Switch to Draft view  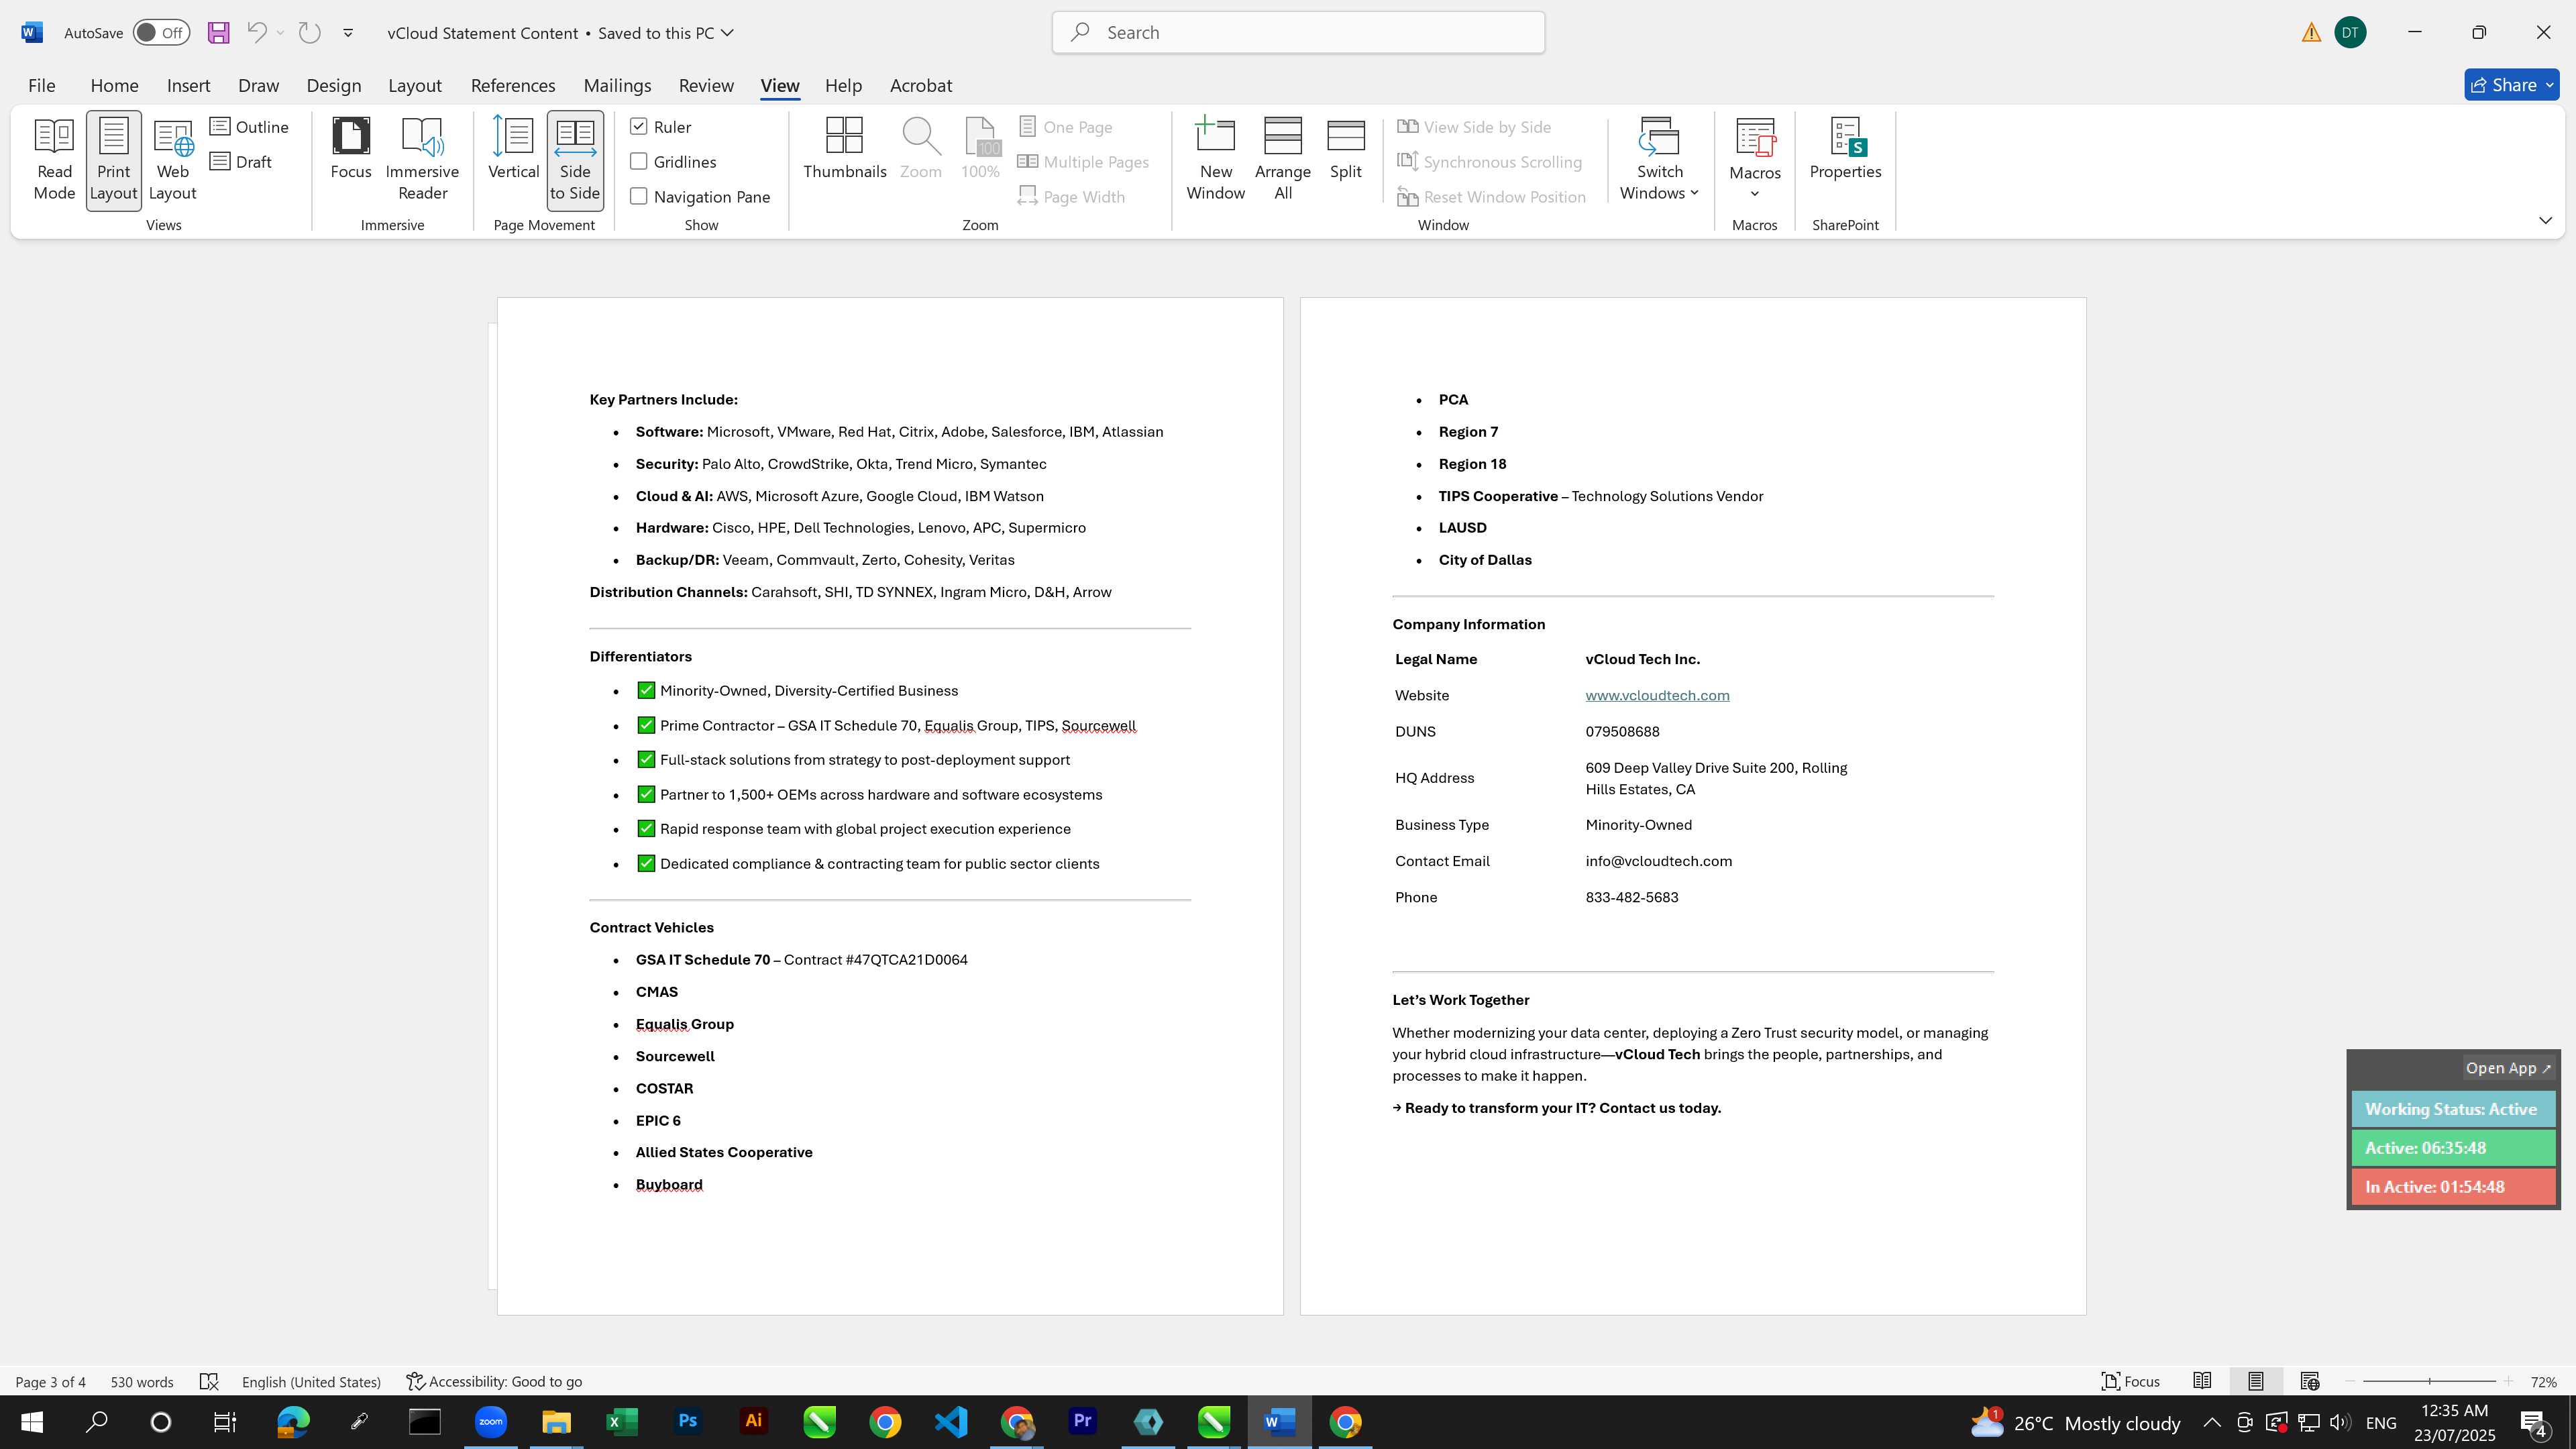click(241, 162)
